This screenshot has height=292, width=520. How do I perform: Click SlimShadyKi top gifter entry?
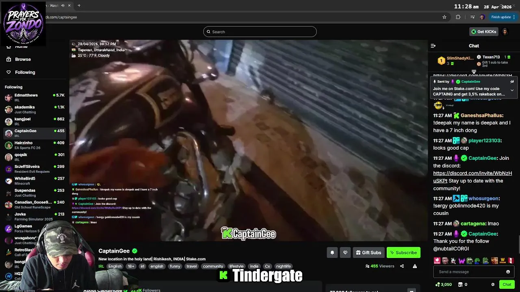(x=455, y=61)
